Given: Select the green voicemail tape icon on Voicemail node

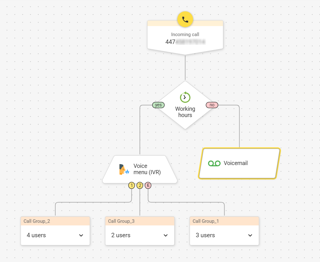Looking at the screenshot, I should [x=214, y=163].
